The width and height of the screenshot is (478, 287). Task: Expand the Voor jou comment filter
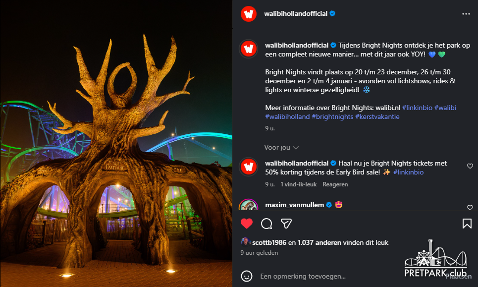(x=281, y=148)
